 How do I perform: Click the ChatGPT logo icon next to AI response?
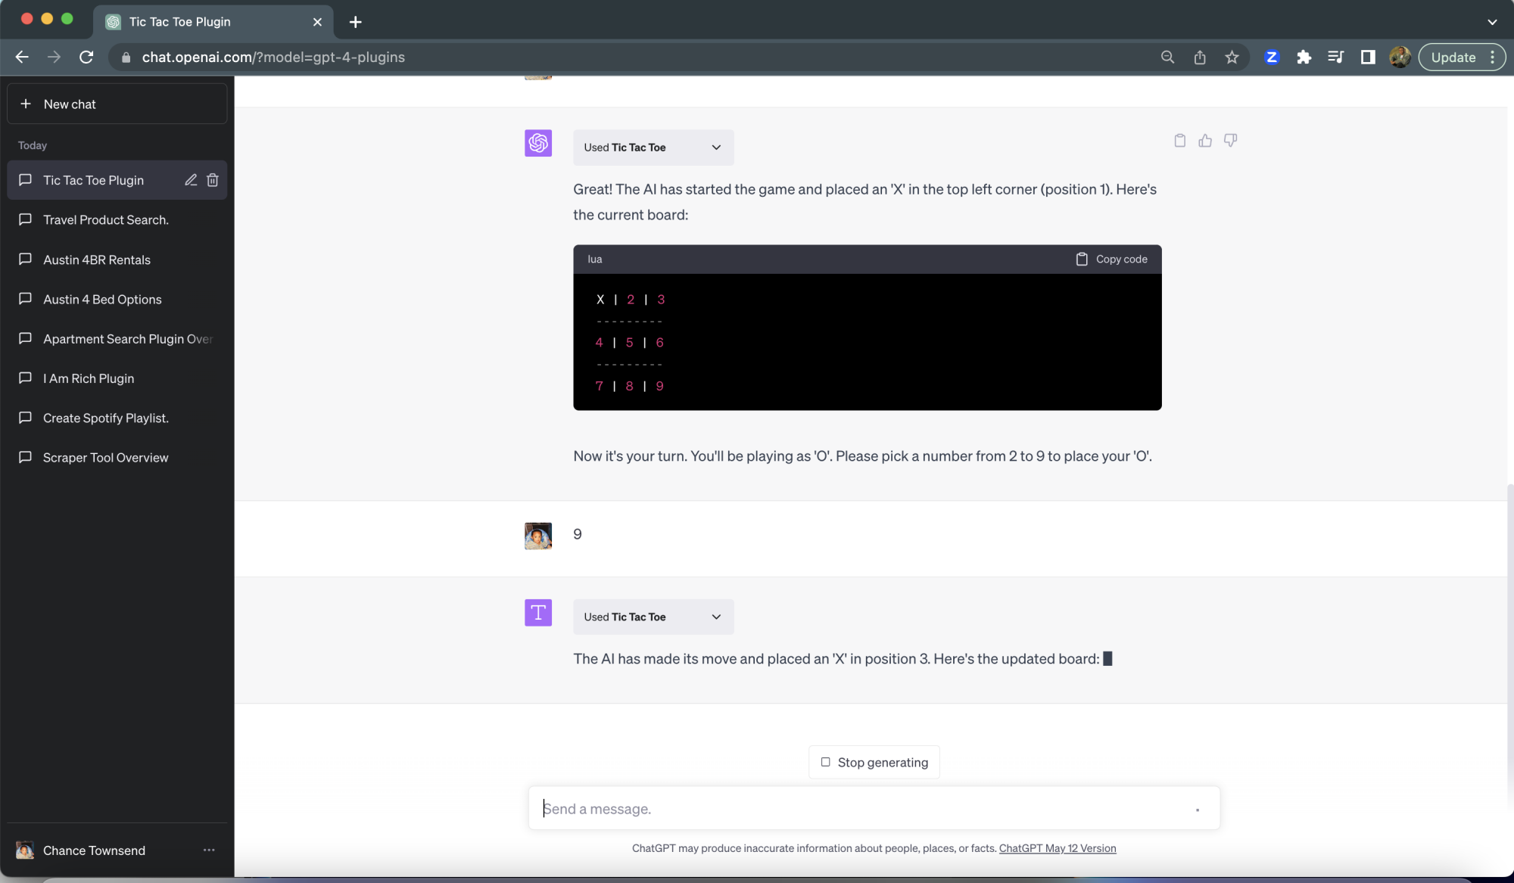[x=538, y=143]
